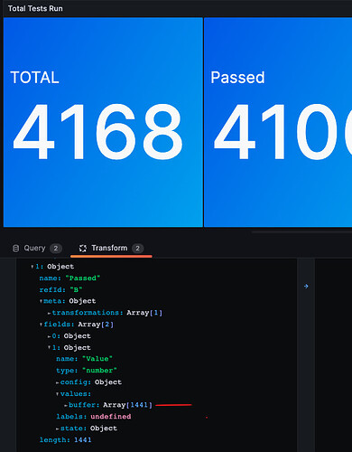352x452 pixels.
Task: Click the TOTAL 4168 stat panel
Action: point(103,122)
